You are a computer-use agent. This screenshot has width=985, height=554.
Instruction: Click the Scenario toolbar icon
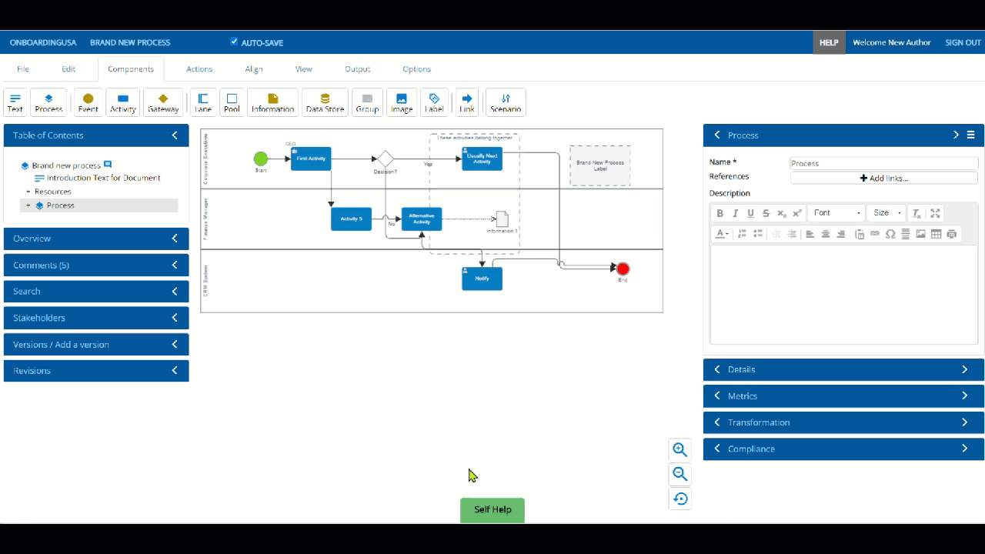coord(506,102)
